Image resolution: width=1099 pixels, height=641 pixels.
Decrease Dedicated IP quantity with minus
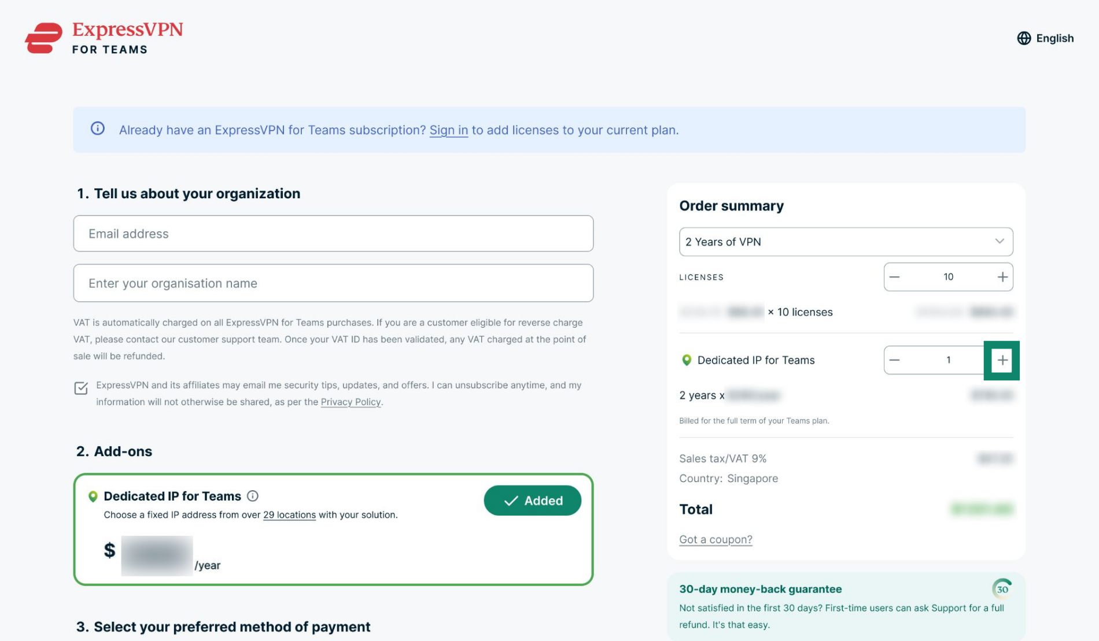(894, 360)
